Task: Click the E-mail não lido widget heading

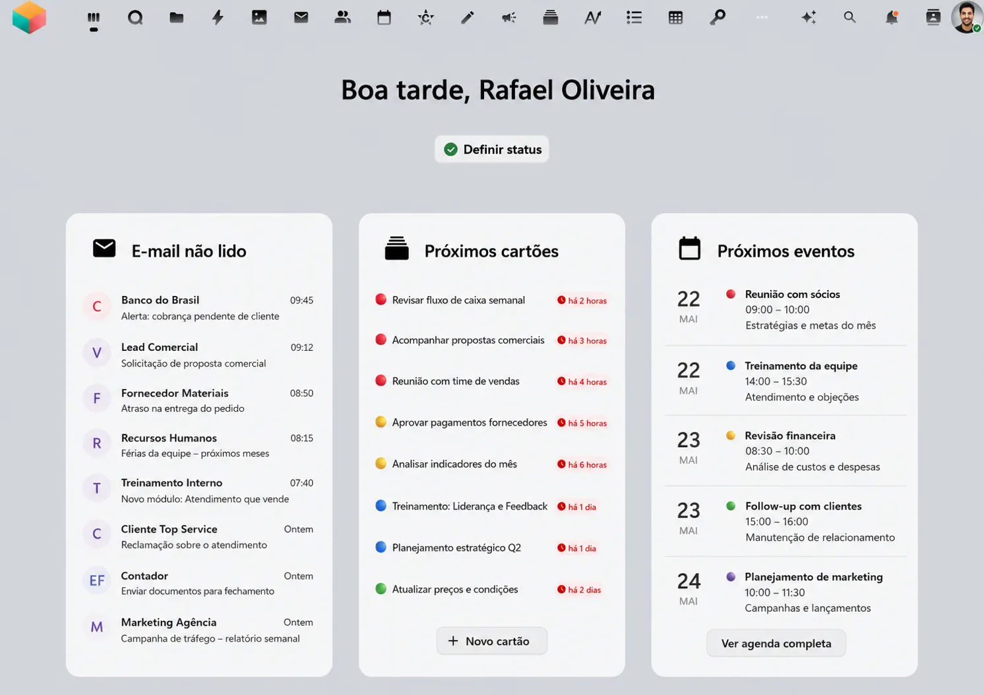Action: point(189,251)
